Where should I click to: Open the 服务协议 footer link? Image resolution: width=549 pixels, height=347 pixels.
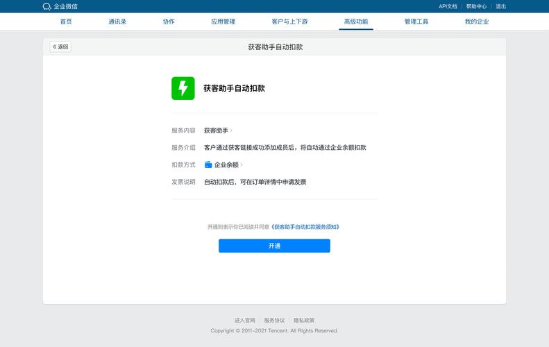coord(274,320)
